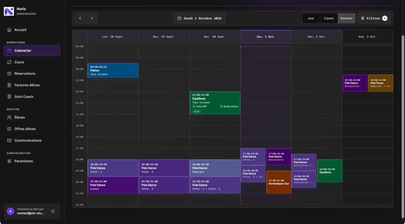Click the Offres élèves sidebar icon
The width and height of the screenshot is (405, 224).
tap(9, 129)
